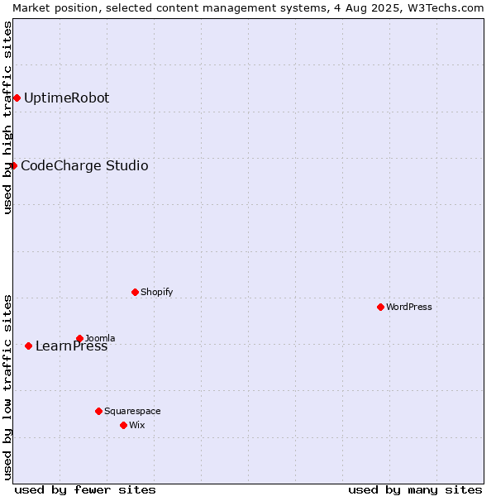
Task: Click the Wix red data point
Action: pos(124,426)
